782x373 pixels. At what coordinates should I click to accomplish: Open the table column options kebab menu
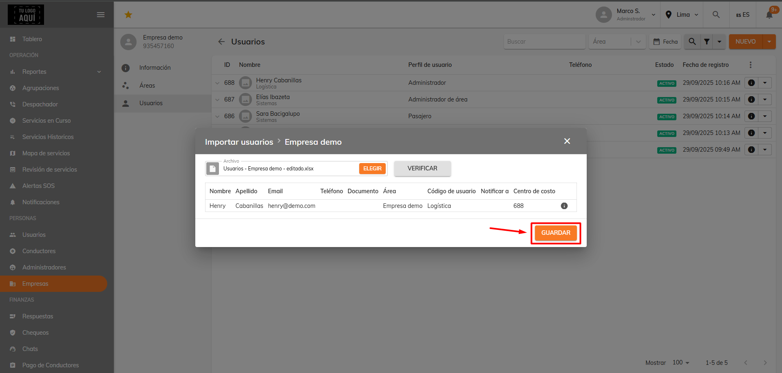point(750,65)
